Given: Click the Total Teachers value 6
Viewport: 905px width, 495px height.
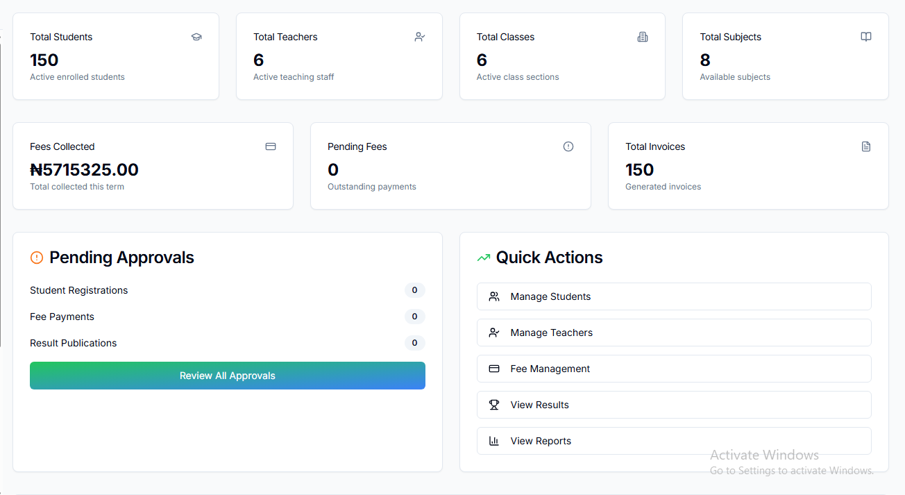Looking at the screenshot, I should 259,60.
